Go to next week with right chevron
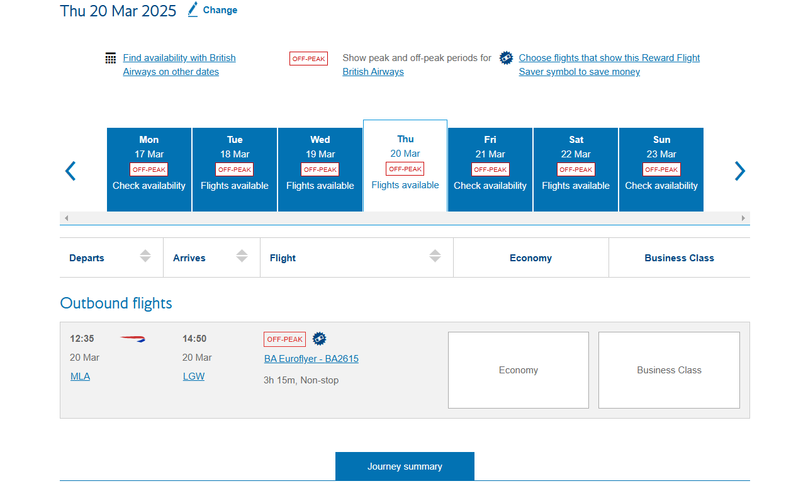The image size is (791, 486). 739,171
